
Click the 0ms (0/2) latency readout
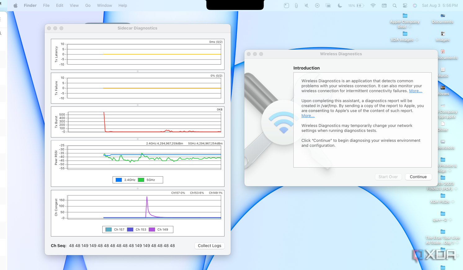pyautogui.click(x=216, y=42)
